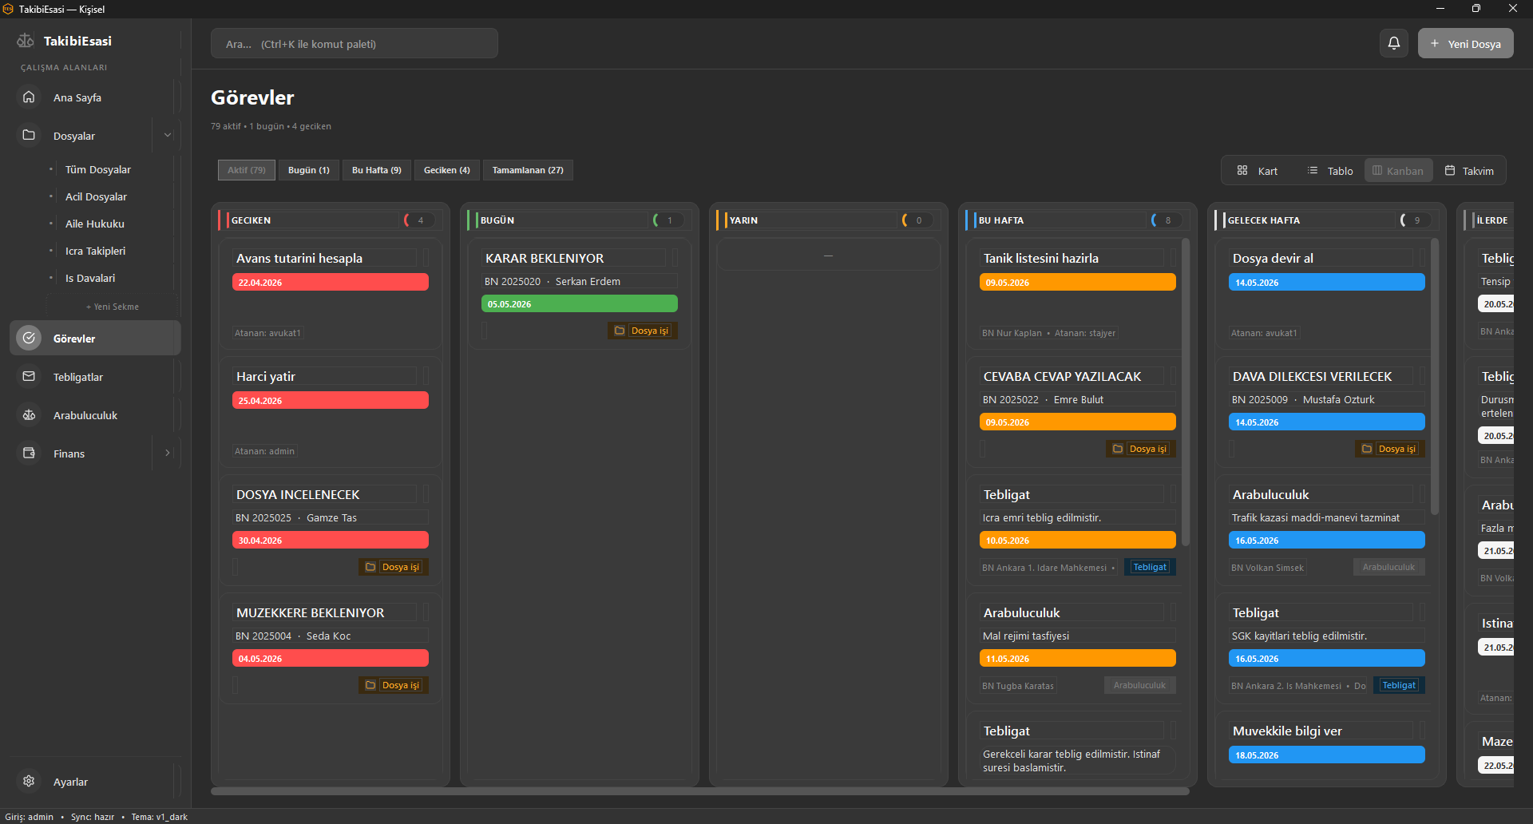Viewport: 1533px width, 824px height.
Task: Click the Takvim calendar view icon
Action: click(1450, 170)
